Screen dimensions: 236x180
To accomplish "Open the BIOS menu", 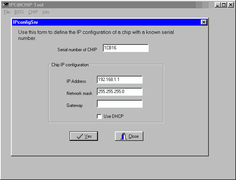I will pyautogui.click(x=19, y=12).
